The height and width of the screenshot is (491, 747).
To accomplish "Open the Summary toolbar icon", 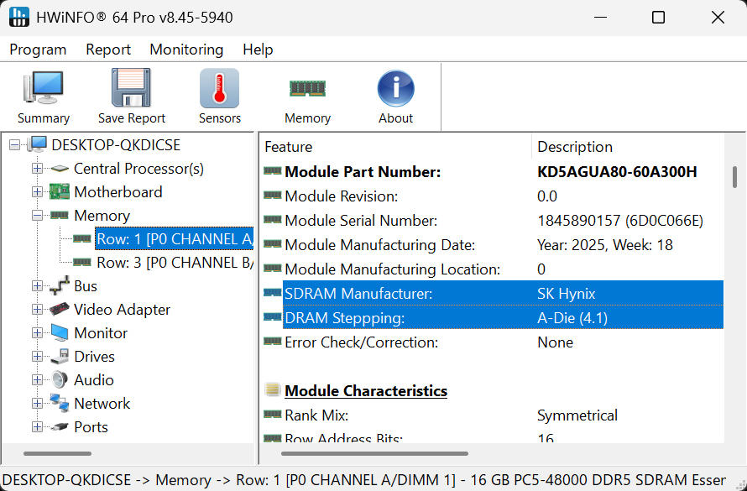I will pyautogui.click(x=43, y=88).
